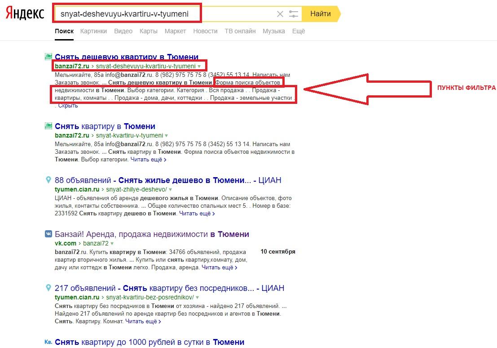Screen dimensions: 497x348
Task: Click snyat-kvartiru-v-tyumeni URL path in second result
Action: (x=129, y=135)
